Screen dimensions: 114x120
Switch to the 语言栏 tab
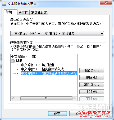coord(23,13)
